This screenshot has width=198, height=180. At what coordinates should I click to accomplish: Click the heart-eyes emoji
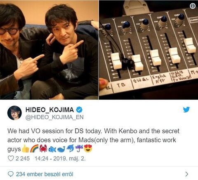88,149
